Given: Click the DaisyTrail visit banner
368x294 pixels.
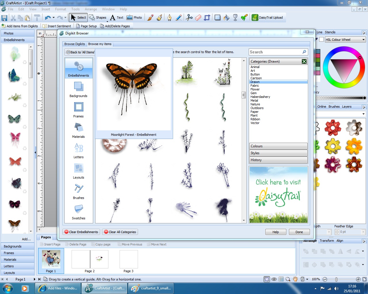Looking at the screenshot, I should tap(279, 195).
